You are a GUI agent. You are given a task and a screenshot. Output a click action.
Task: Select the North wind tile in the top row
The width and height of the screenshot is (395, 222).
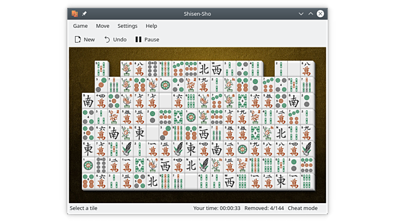[x=204, y=69]
